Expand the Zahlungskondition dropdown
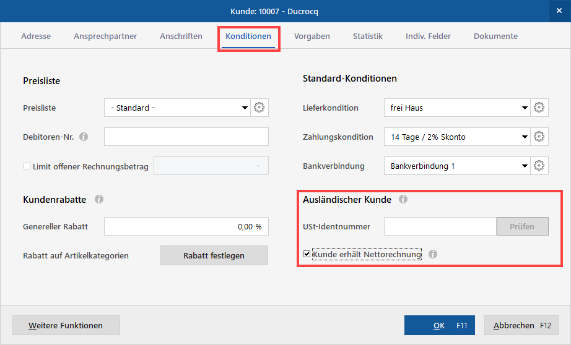This screenshot has height=345, width=571. pyautogui.click(x=525, y=137)
